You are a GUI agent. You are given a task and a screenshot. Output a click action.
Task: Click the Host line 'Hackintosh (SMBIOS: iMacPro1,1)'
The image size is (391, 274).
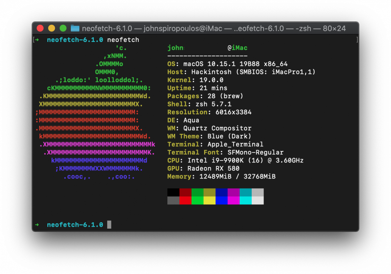tap(253, 72)
